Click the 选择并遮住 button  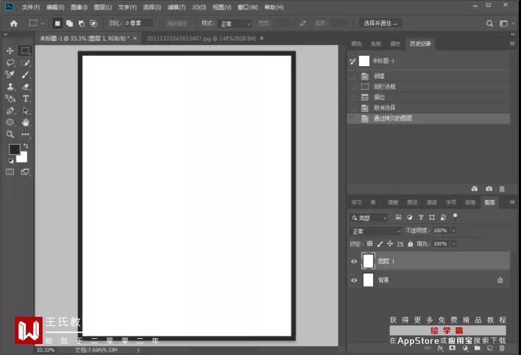pyautogui.click(x=380, y=24)
